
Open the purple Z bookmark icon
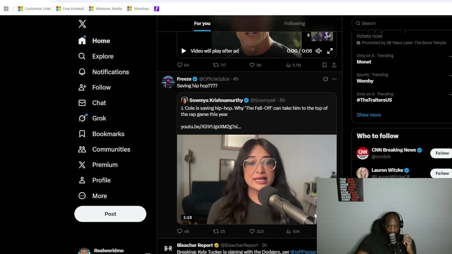click(x=157, y=8)
